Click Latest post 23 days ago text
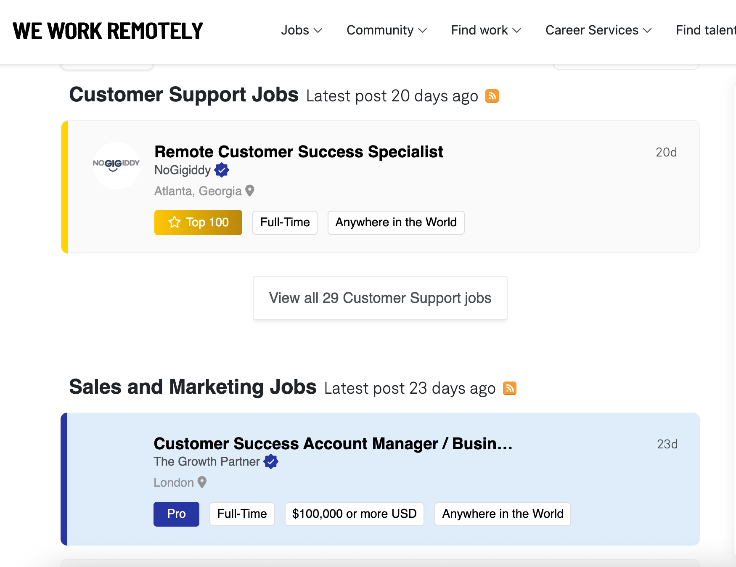The image size is (736, 567). (410, 389)
